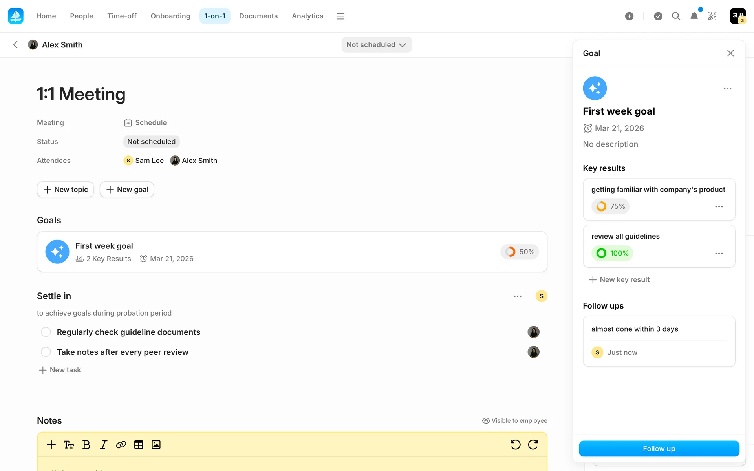The image size is (754, 471).
Task: Check off Regularly check guideline documents task
Action: coord(46,332)
